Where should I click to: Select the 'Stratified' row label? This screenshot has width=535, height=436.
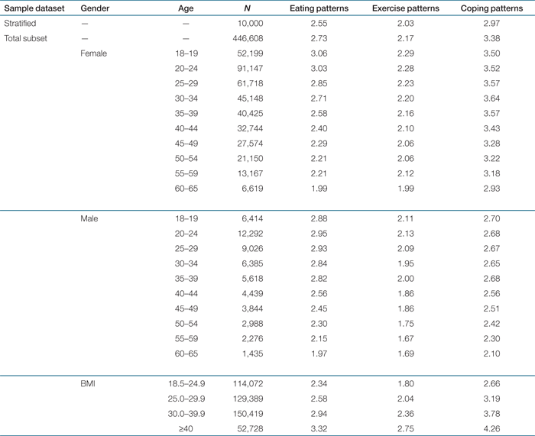[20, 23]
